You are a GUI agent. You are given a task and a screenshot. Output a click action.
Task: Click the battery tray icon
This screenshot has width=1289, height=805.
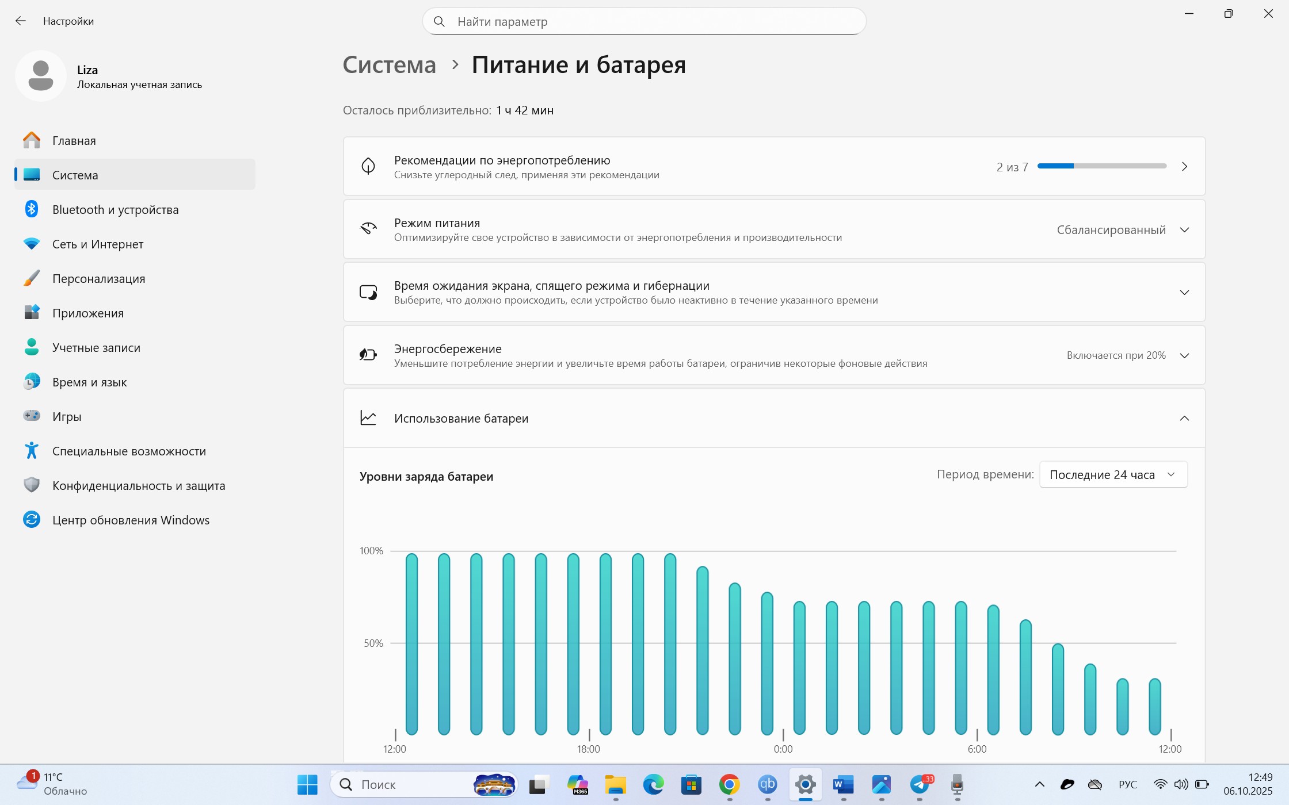pyautogui.click(x=1202, y=784)
